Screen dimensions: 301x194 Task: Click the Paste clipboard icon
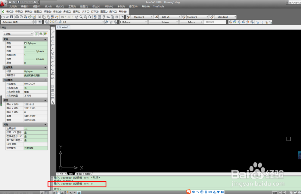click(48, 17)
